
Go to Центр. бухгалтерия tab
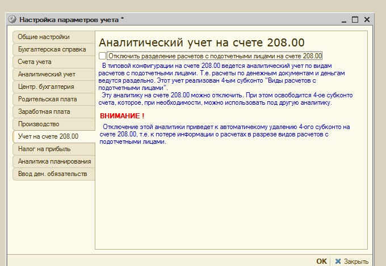point(54,87)
